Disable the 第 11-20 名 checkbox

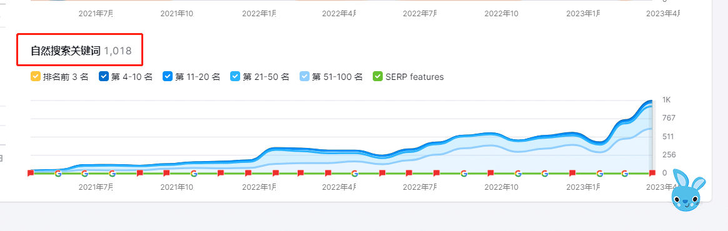click(168, 77)
